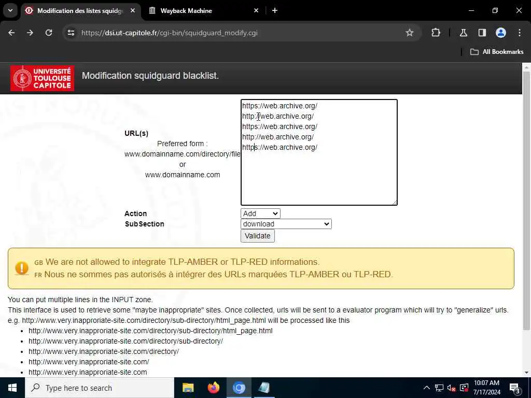Image resolution: width=531 pixels, height=398 pixels.
Task: Open File Explorer from the taskbar
Action: (x=188, y=388)
